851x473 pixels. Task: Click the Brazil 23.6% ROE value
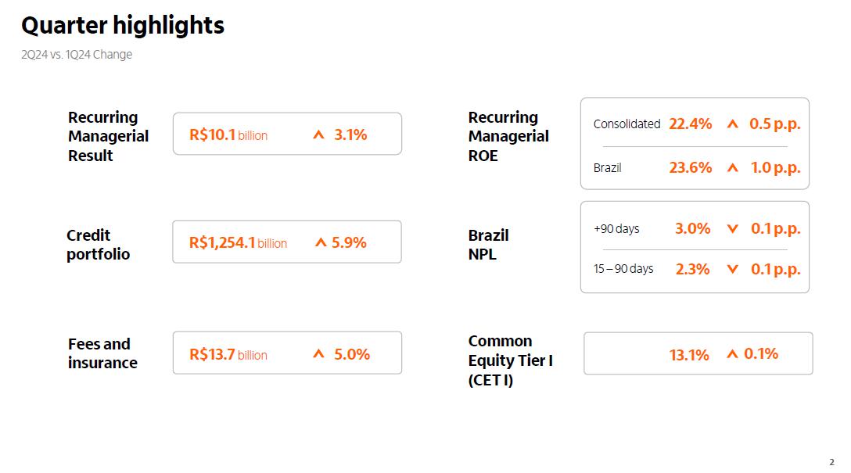click(x=690, y=167)
